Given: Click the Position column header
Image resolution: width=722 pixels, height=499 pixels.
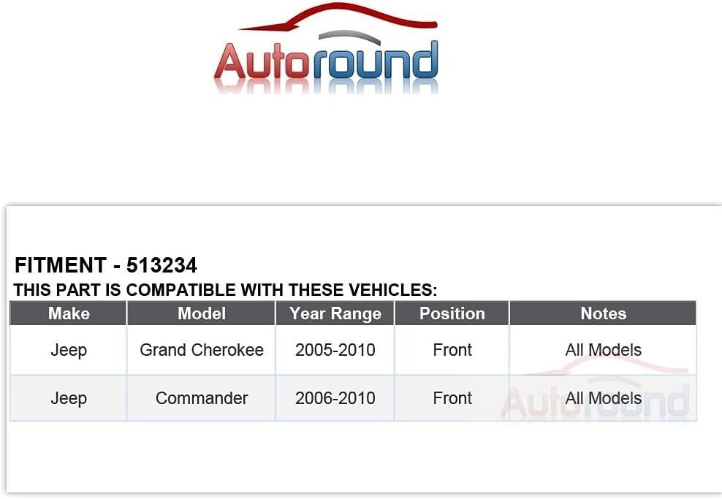Looking at the screenshot, I should tap(452, 313).
